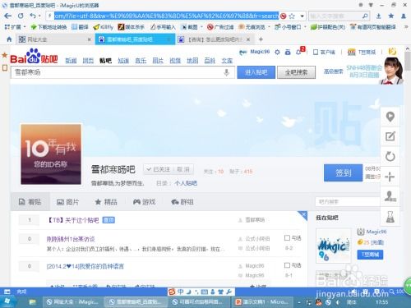Open a new tab with the plus button

[261, 39]
